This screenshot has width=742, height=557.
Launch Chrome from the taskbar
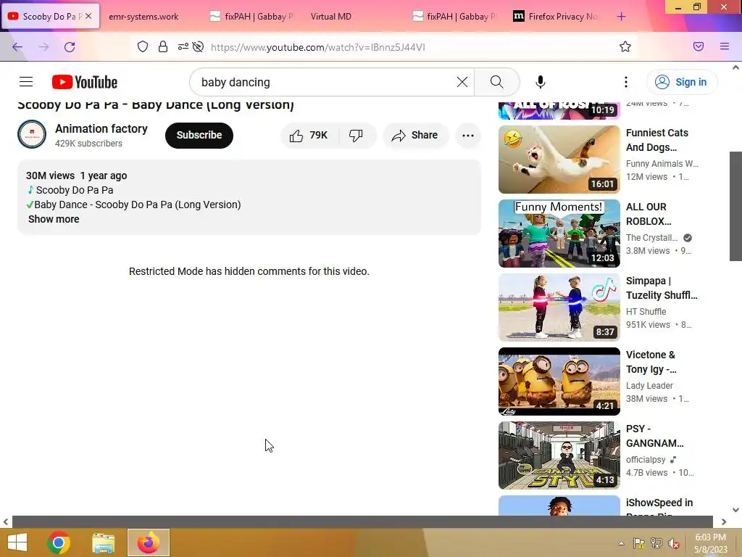[x=59, y=542]
